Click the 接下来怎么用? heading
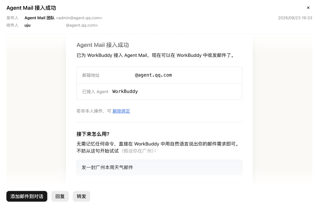This screenshot has height=204, width=318. point(93,134)
